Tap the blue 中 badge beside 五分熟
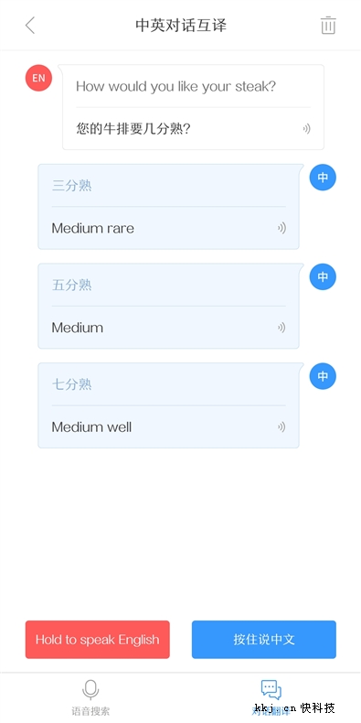361x723 pixels. [x=323, y=276]
